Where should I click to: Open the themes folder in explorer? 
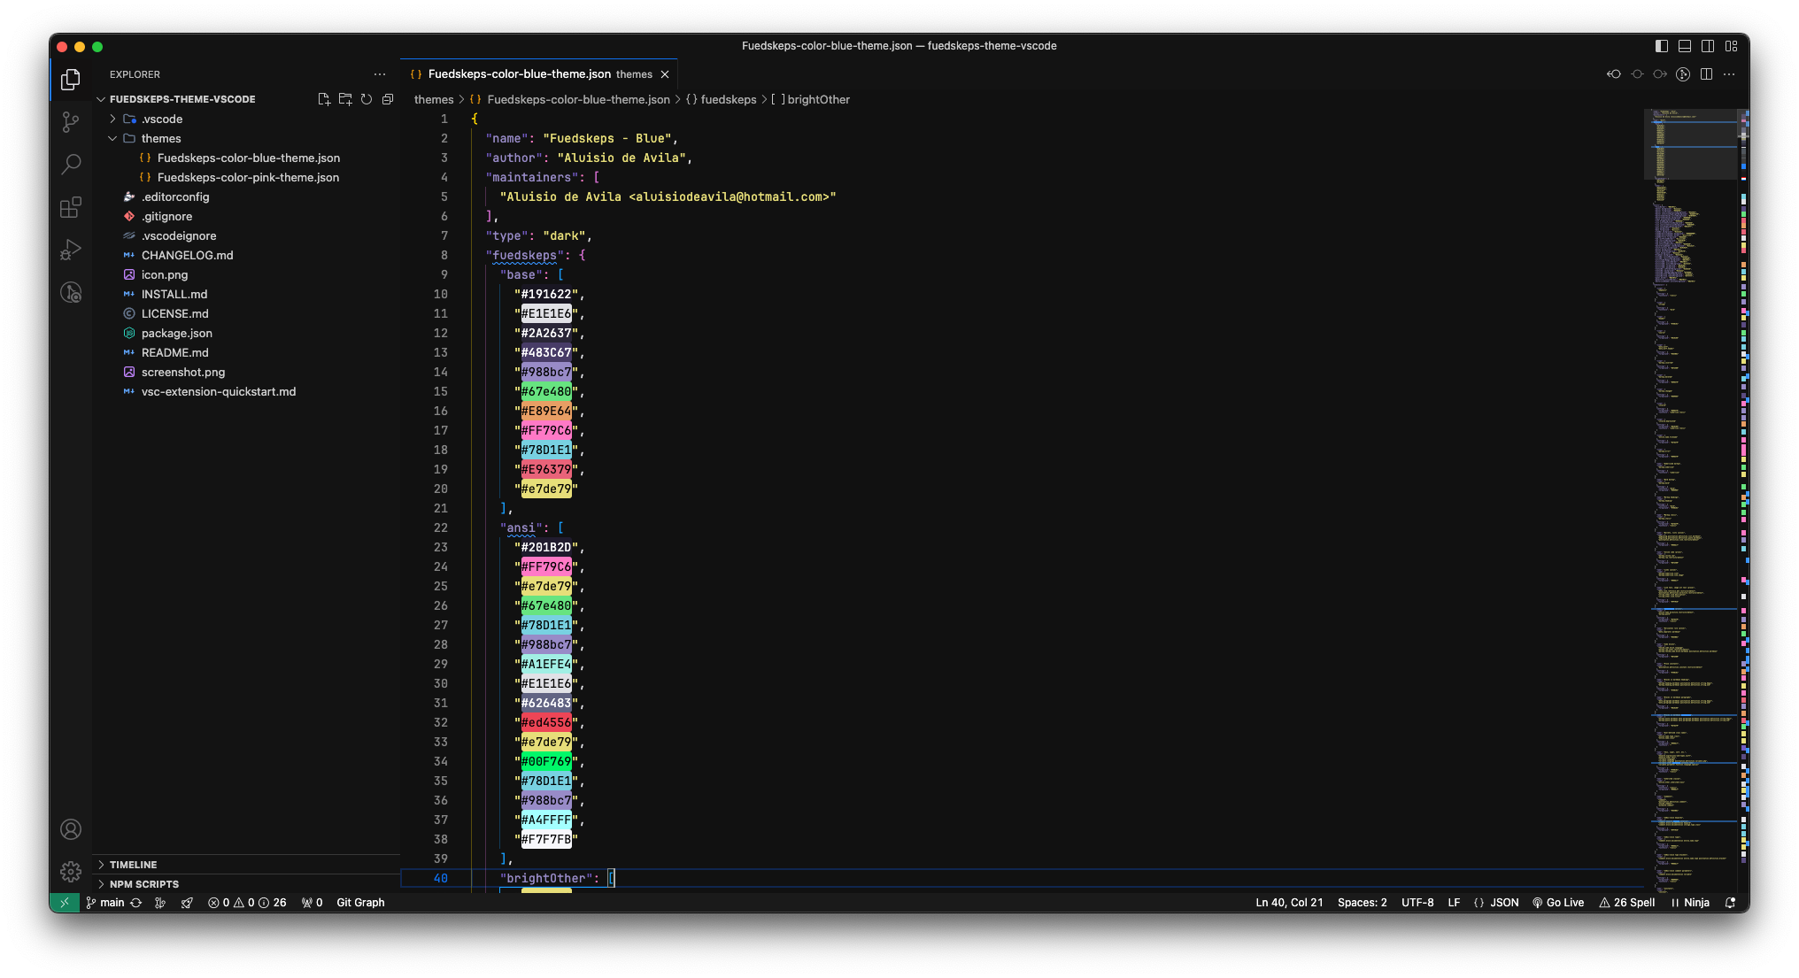click(161, 137)
